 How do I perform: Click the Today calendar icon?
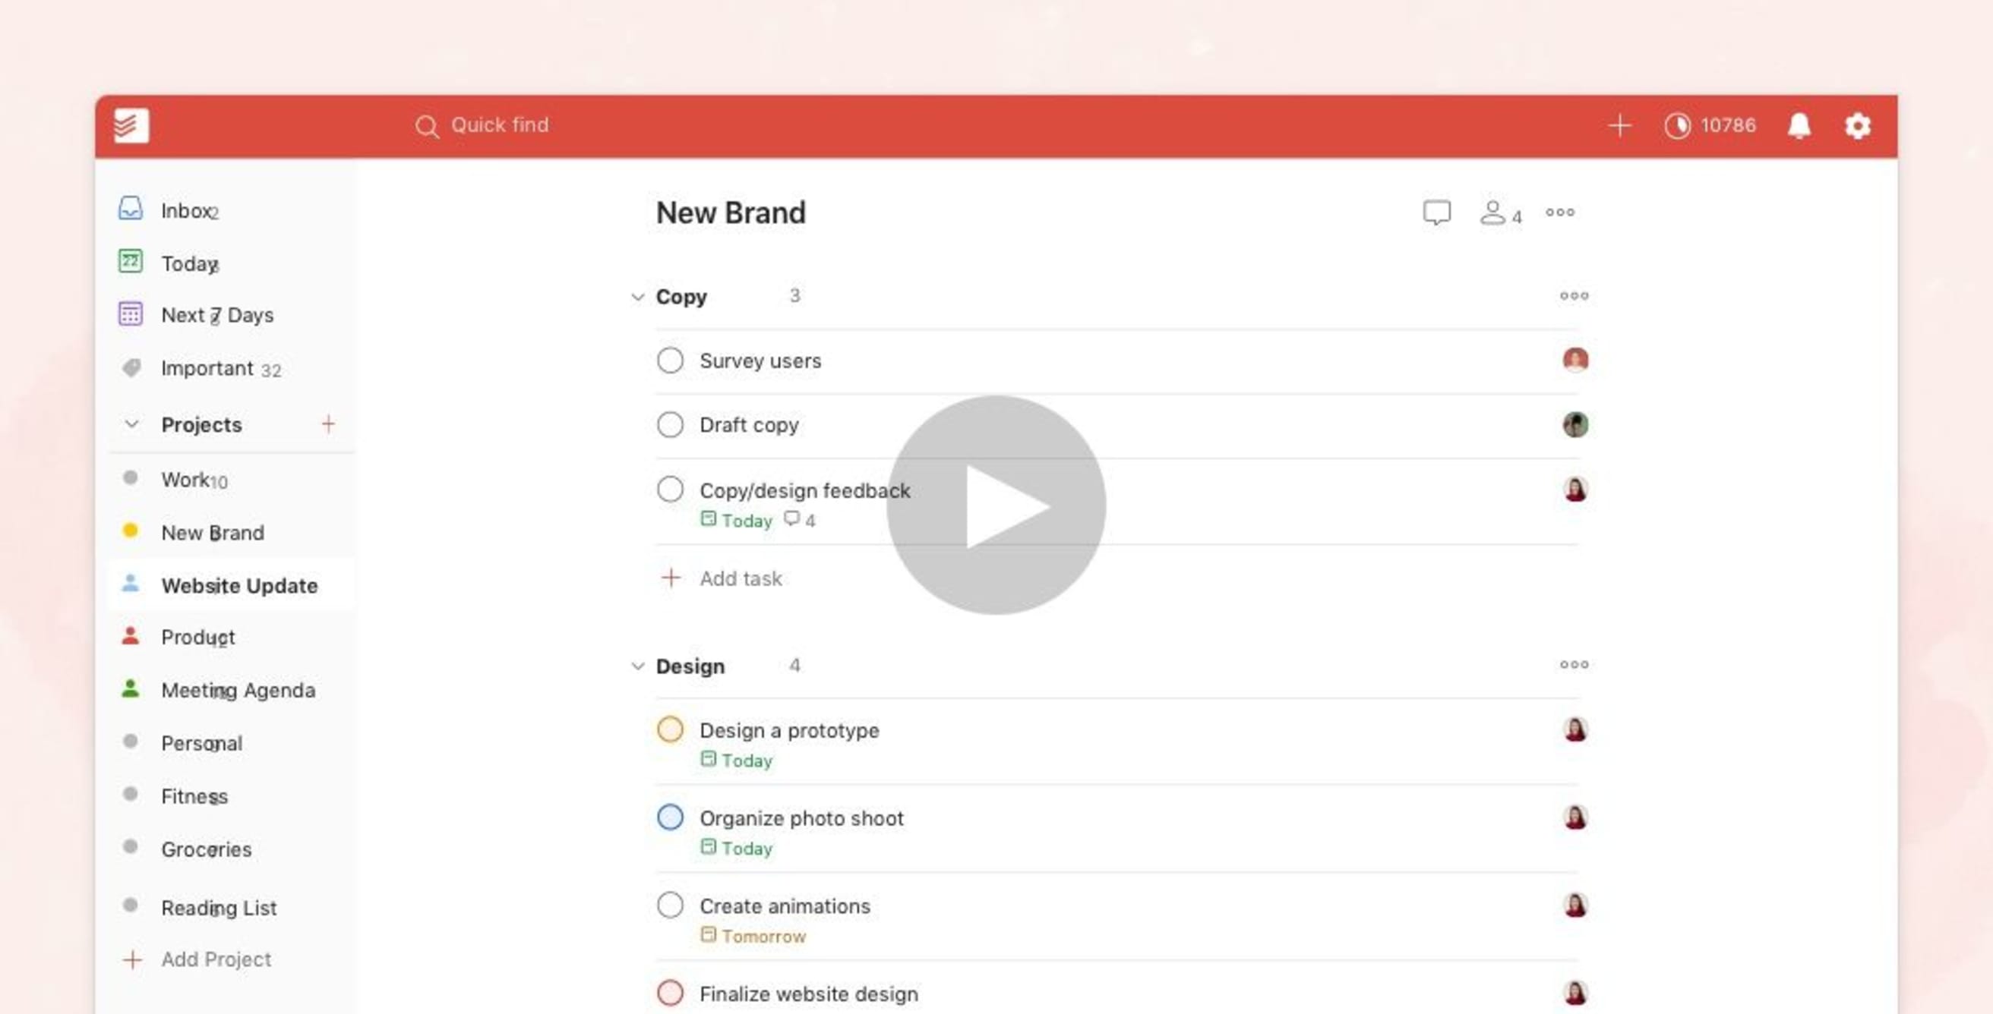[x=130, y=261]
